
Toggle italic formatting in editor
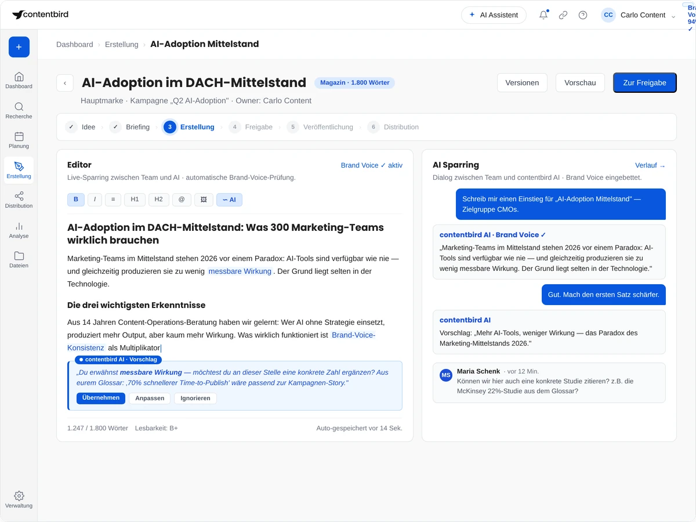click(x=95, y=200)
